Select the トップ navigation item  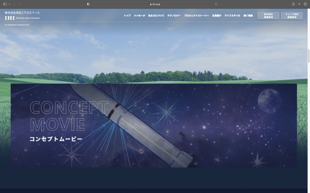(x=127, y=15)
